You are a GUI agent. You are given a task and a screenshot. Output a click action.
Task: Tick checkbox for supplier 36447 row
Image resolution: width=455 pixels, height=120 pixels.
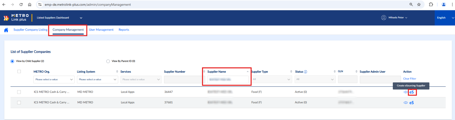[x=19, y=92]
